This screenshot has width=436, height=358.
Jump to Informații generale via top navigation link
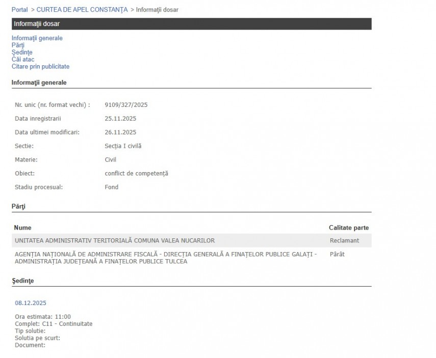(37, 38)
